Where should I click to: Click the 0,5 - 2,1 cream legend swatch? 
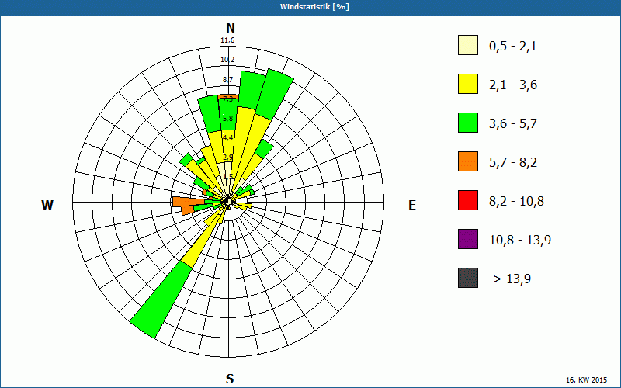[x=468, y=45]
